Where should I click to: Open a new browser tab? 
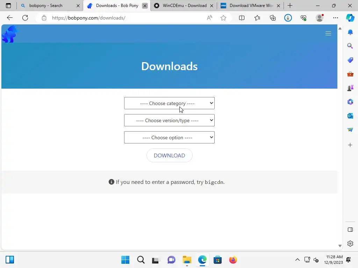290,6
